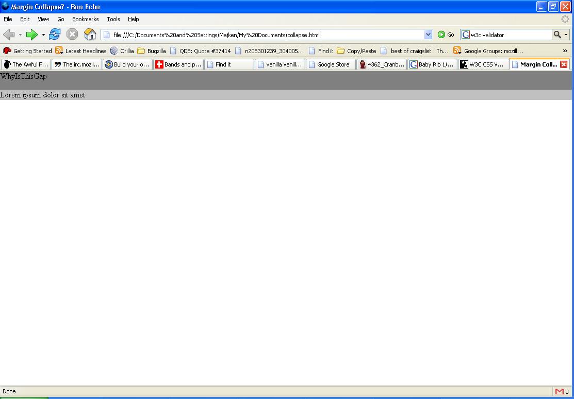574x399 pixels.
Task: Open the Tools menu
Action: pos(113,19)
